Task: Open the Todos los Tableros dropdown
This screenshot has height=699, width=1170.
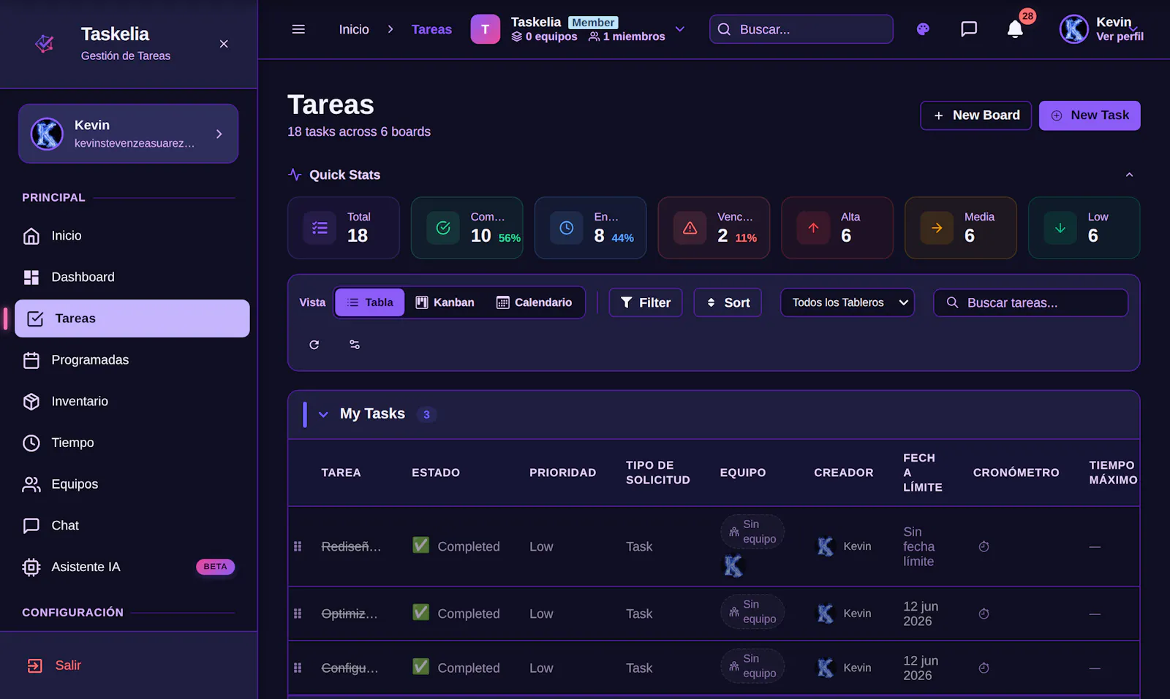Action: [x=848, y=302]
